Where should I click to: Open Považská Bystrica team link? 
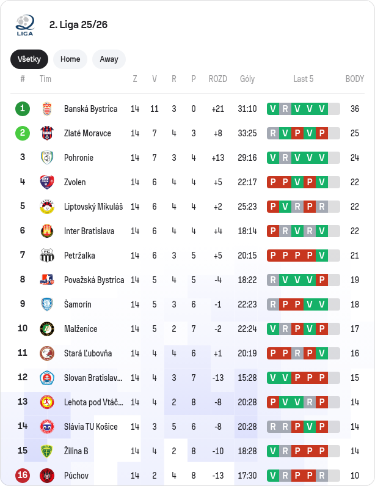pos(94,280)
